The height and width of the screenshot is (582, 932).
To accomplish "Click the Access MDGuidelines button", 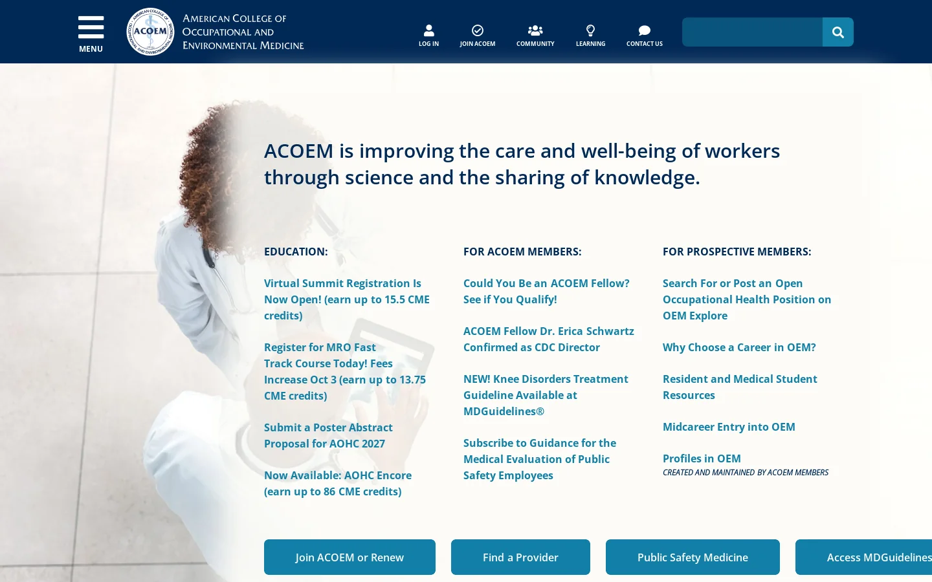I will click(x=863, y=557).
